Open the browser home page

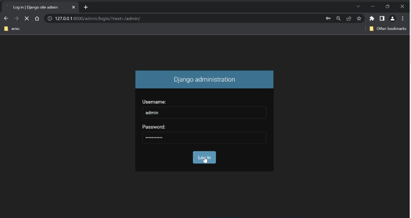(37, 19)
